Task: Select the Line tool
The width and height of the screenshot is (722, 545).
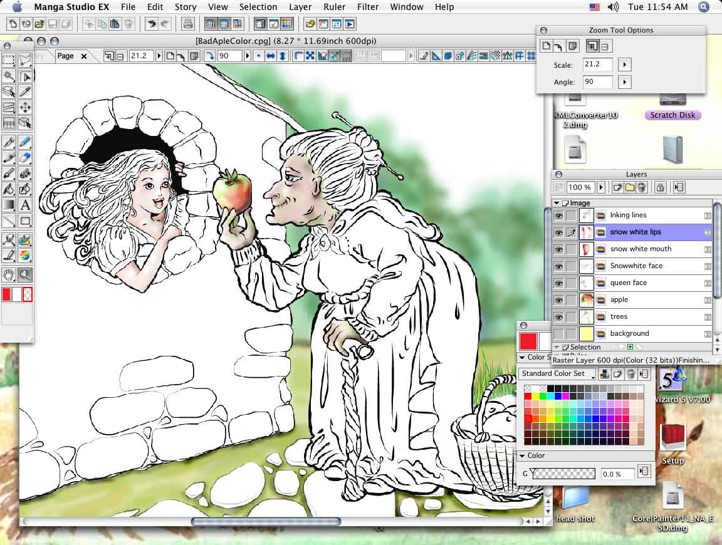Action: pos(9,221)
